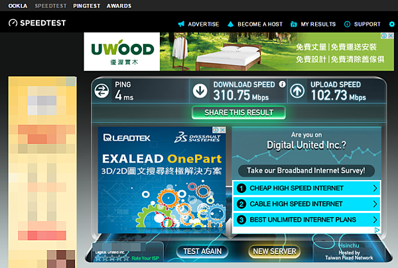Click the Dassault Systemes logo in the ad
The width and height of the screenshot is (398, 268).
pos(197,137)
